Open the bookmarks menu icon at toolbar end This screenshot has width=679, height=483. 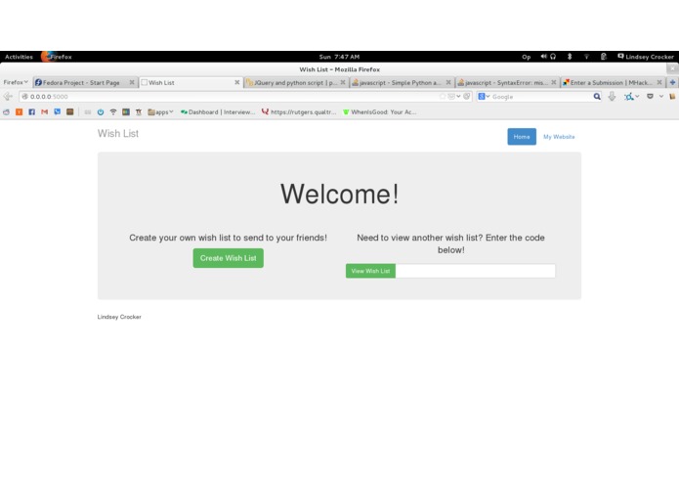(672, 97)
